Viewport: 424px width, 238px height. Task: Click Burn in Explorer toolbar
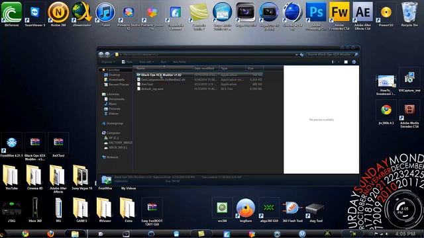click(164, 62)
